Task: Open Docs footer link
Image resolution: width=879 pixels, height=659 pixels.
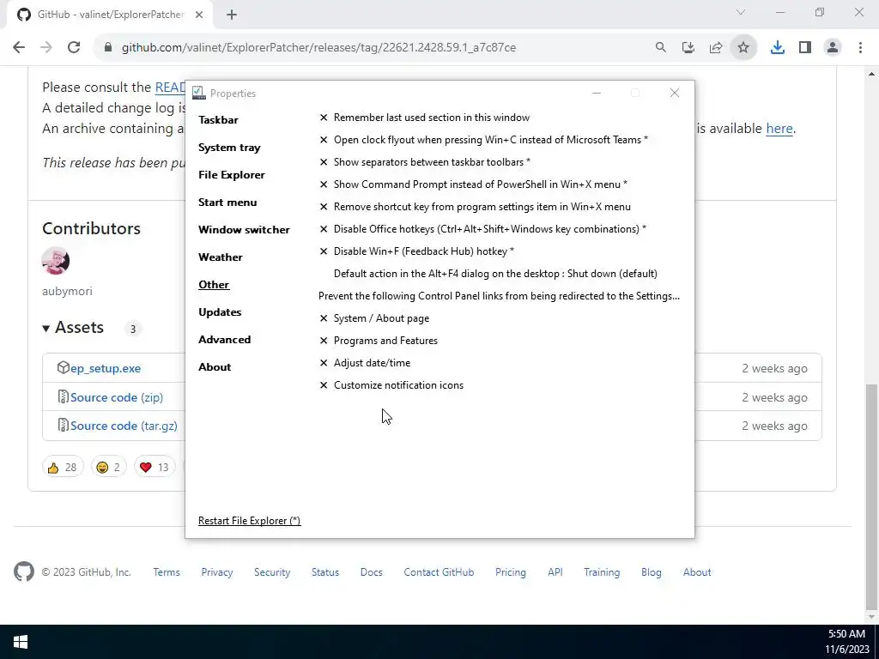Action: [371, 572]
